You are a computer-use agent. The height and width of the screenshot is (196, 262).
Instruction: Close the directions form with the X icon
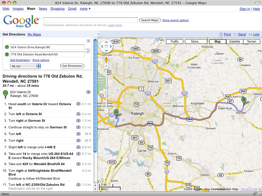pyautogui.click(x=89, y=41)
